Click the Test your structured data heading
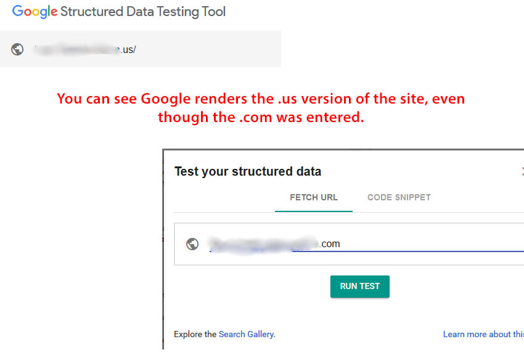This screenshot has height=355, width=524. (248, 171)
